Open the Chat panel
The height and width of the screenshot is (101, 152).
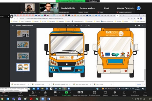[55, 93]
